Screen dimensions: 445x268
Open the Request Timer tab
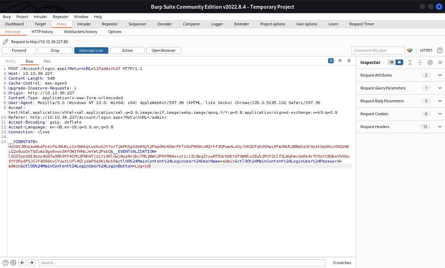361,24
